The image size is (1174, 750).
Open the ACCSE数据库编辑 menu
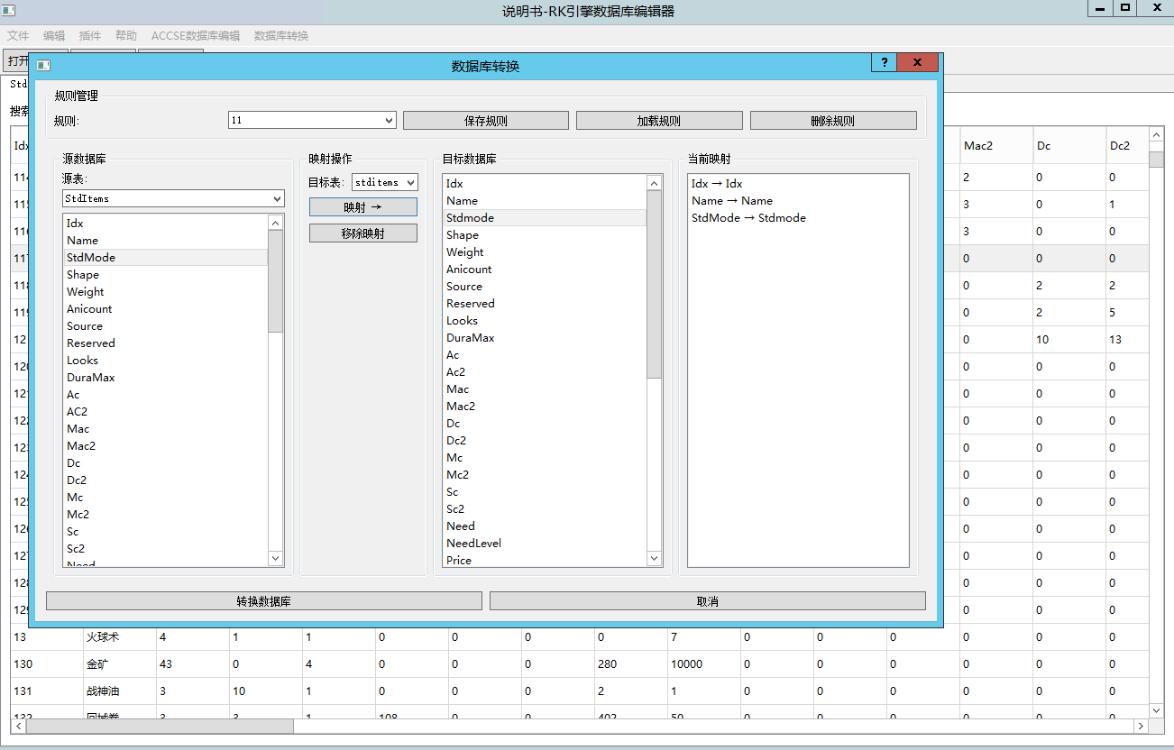click(196, 36)
